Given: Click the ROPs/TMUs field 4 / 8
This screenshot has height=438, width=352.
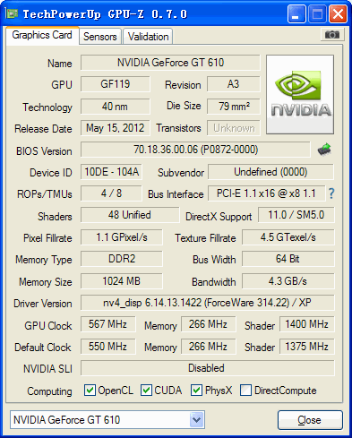Looking at the screenshot, I should tap(111, 193).
